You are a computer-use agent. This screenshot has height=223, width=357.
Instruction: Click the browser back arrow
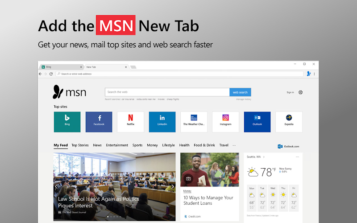(40, 74)
